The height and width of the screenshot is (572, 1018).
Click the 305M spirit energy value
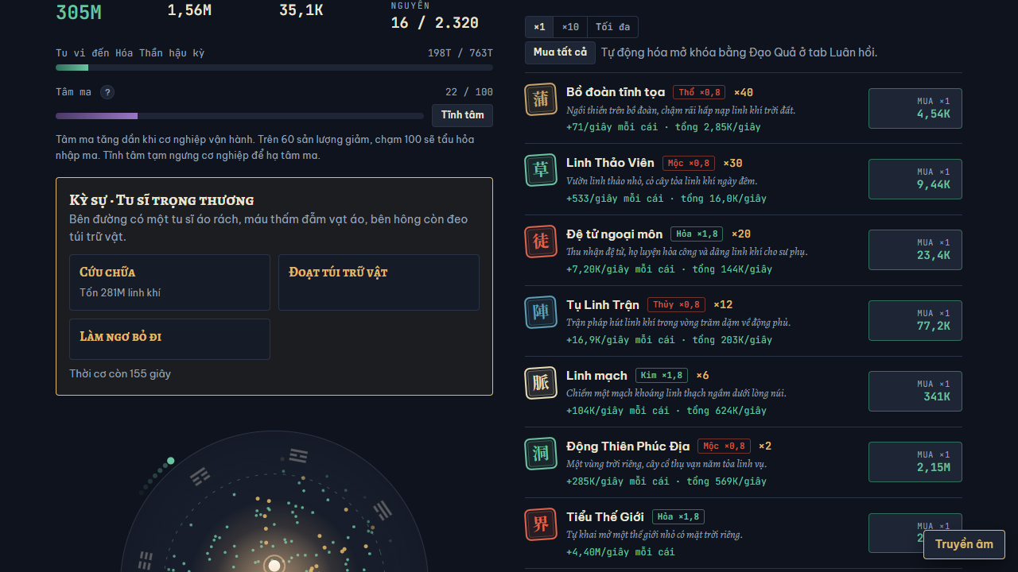point(79,12)
